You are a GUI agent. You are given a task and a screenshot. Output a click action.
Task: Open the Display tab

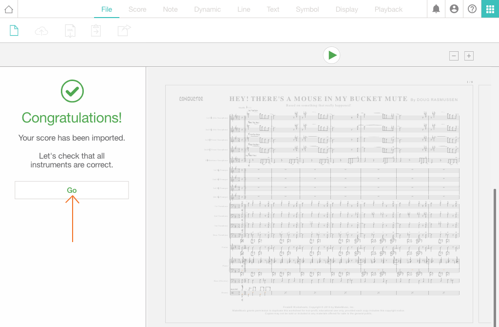click(347, 10)
